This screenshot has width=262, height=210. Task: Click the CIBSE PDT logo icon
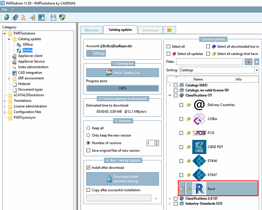pyautogui.click(x=199, y=147)
